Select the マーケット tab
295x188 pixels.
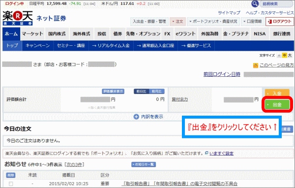tap(32, 34)
